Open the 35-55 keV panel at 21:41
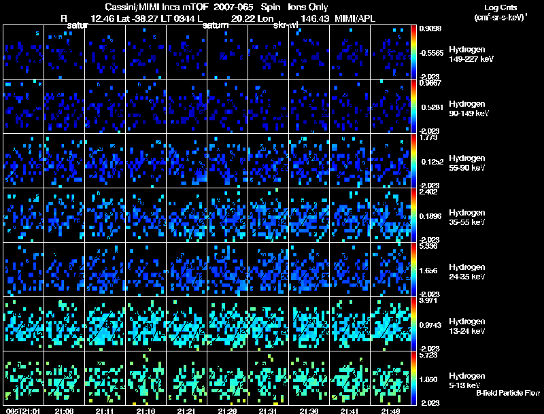The image size is (544, 414). point(350,215)
